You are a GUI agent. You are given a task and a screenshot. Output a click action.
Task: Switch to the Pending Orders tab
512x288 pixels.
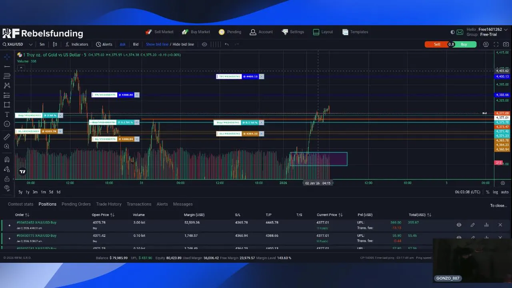(x=76, y=204)
